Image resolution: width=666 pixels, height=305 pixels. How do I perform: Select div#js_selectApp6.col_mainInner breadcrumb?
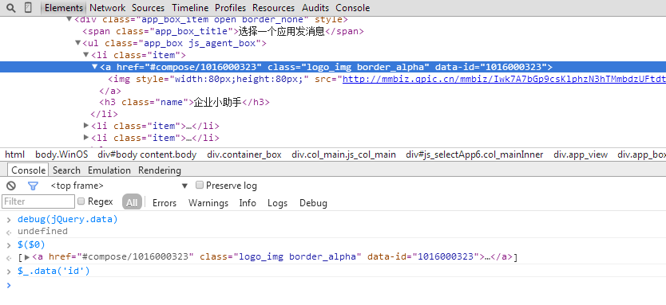coord(474,154)
